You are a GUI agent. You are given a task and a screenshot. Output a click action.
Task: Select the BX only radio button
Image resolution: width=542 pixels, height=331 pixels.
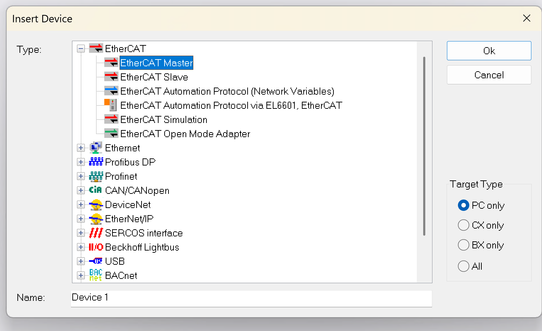pos(464,245)
